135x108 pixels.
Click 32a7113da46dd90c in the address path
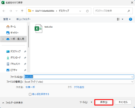(x=45, y=11)
